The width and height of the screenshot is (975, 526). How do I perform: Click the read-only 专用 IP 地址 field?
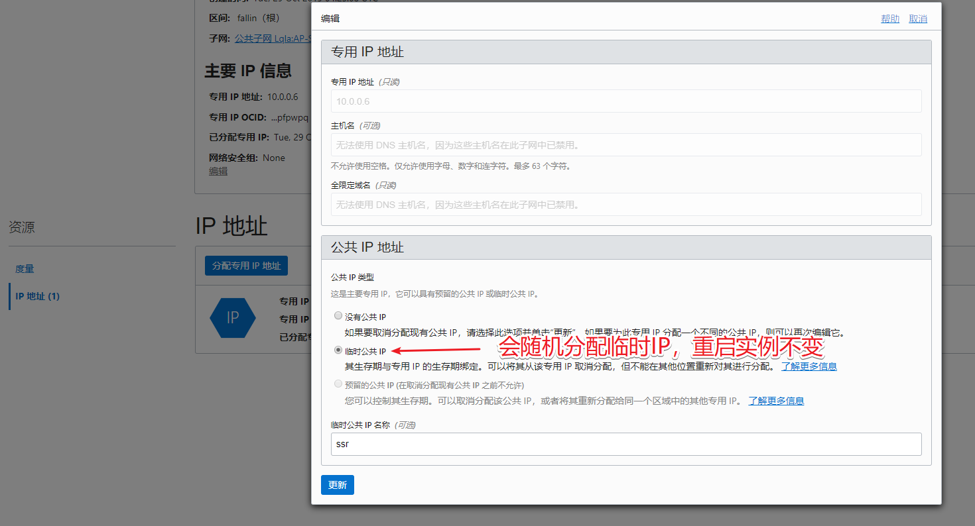tap(626, 101)
